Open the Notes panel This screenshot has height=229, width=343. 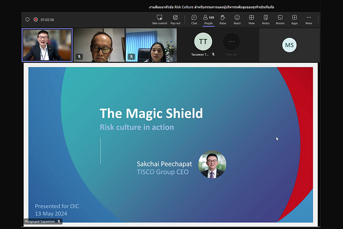[x=266, y=19]
